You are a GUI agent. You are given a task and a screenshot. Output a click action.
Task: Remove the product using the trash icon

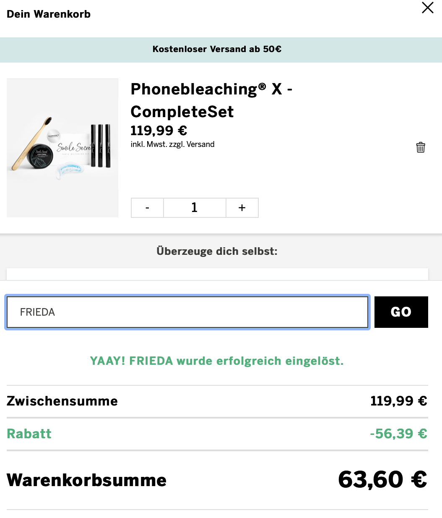[421, 147]
